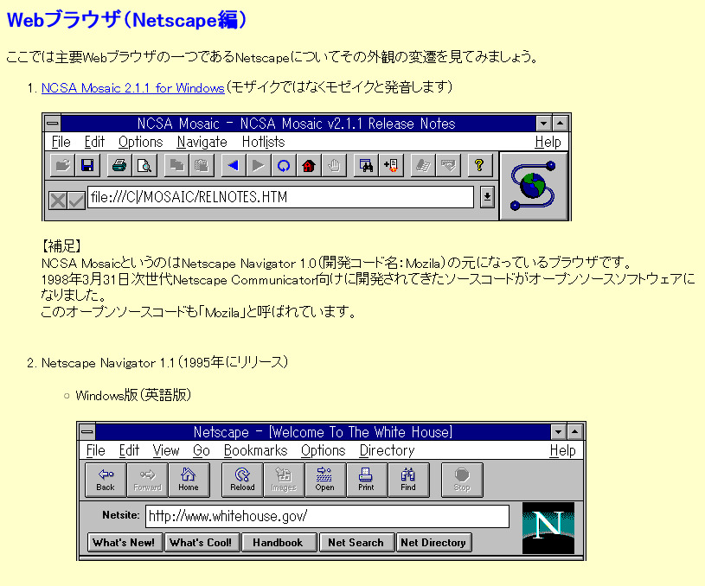Open the Bookmarks menu in Netscape
Screen dimensions: 705x586
pyautogui.click(x=255, y=450)
